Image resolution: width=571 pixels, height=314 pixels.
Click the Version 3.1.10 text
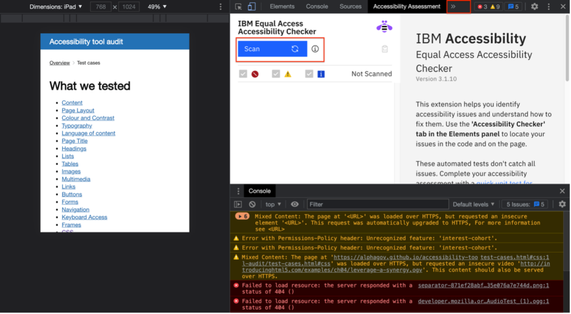(436, 79)
